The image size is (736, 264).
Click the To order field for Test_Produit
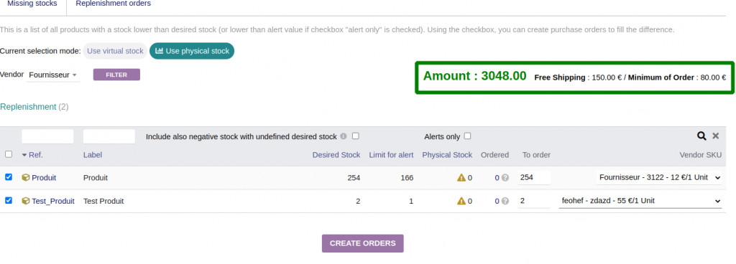coord(534,201)
